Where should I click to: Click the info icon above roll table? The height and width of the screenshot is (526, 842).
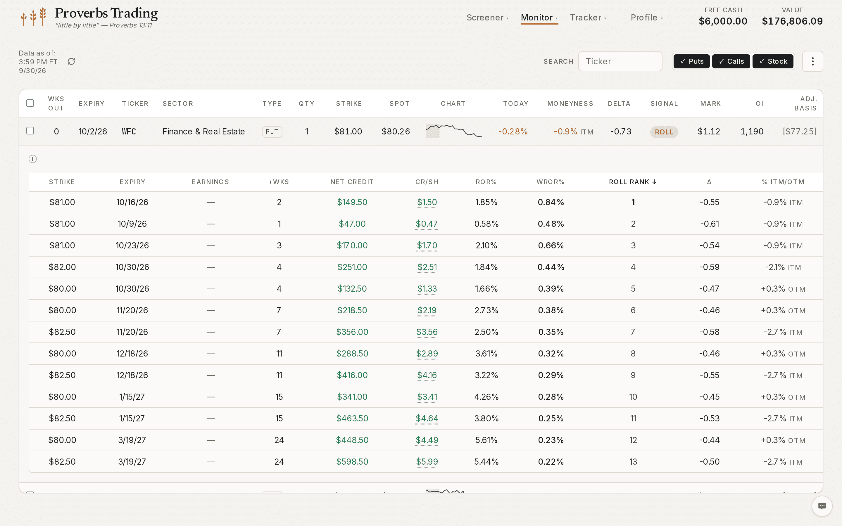click(33, 159)
